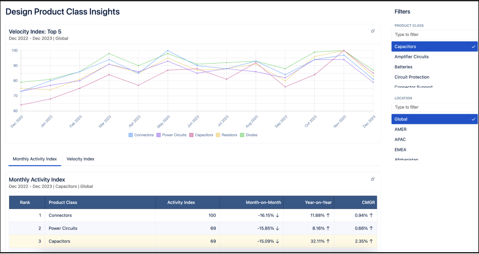
Task: Open the Monthly Activity Index tab
Action: tap(35, 159)
